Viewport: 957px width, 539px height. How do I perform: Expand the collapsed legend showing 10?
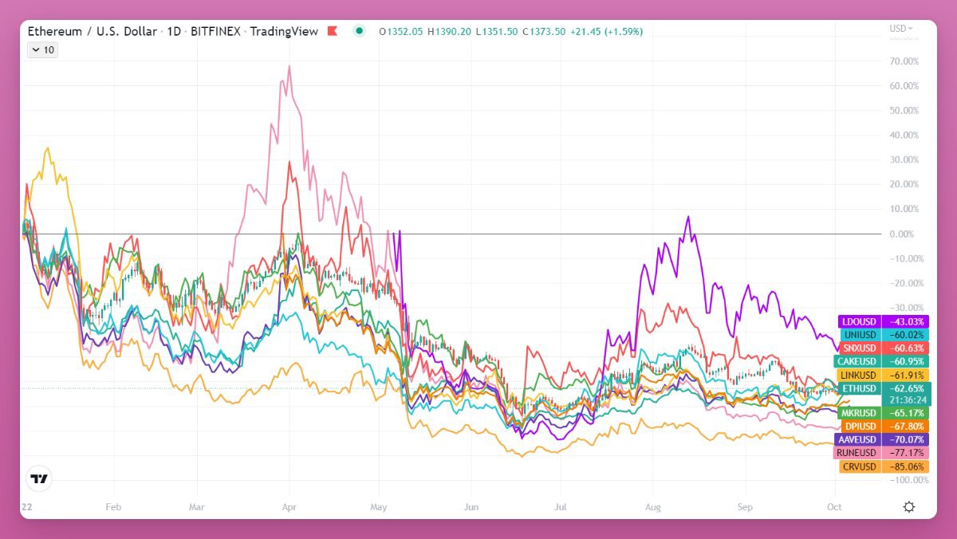pos(42,49)
